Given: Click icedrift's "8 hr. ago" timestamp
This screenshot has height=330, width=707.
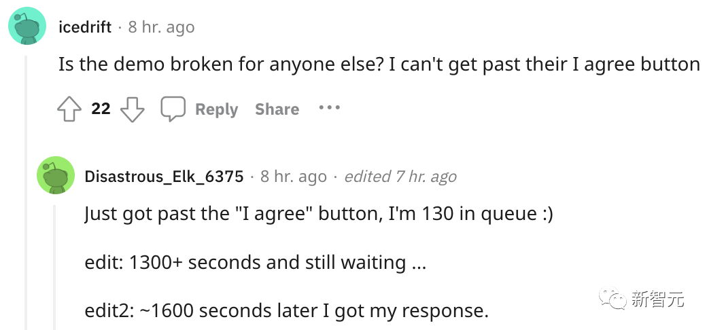Looking at the screenshot, I should coord(161,27).
